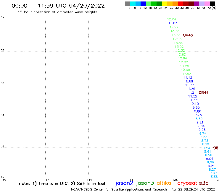Select the jason2 satellite label
This screenshot has height=192, width=219.
tap(124, 183)
